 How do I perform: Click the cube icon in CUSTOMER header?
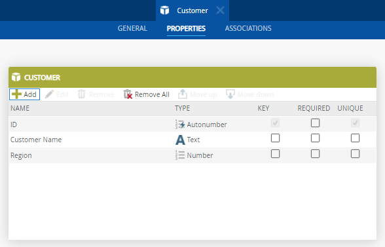coord(16,77)
